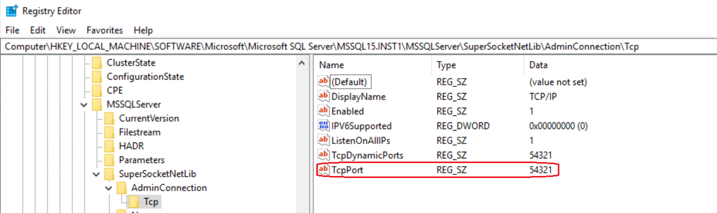Collapse the SuperSocketNetLib tree node
Viewport: 717px width, 213px height.
tap(96, 174)
